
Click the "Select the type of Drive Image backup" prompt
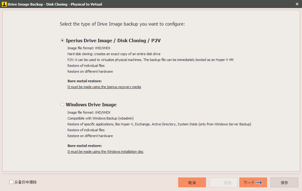[x=122, y=24]
